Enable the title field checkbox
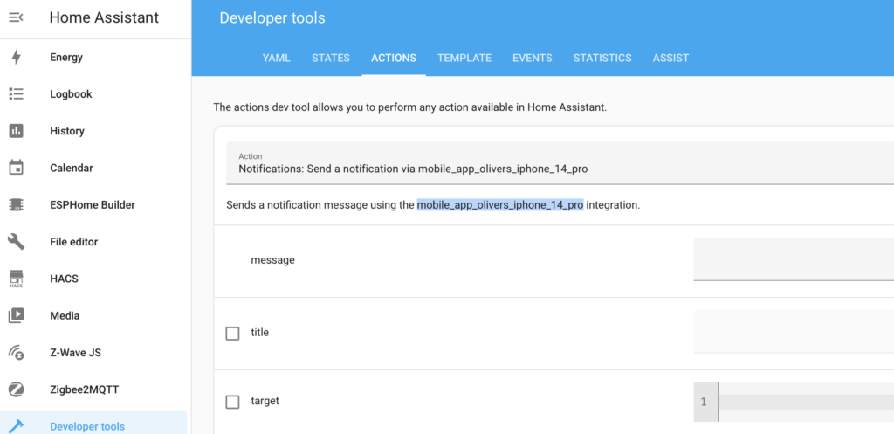 (232, 333)
